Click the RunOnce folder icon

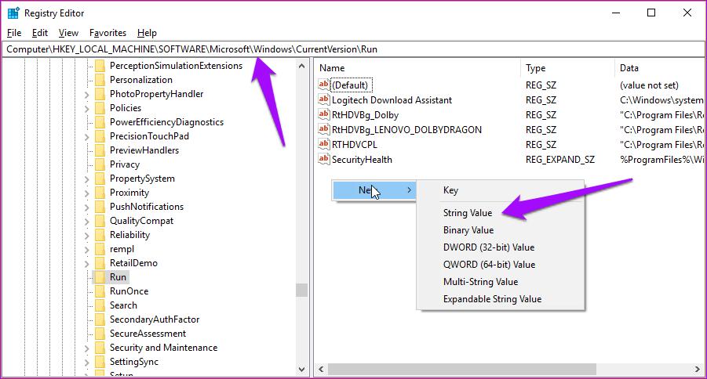[x=100, y=291]
